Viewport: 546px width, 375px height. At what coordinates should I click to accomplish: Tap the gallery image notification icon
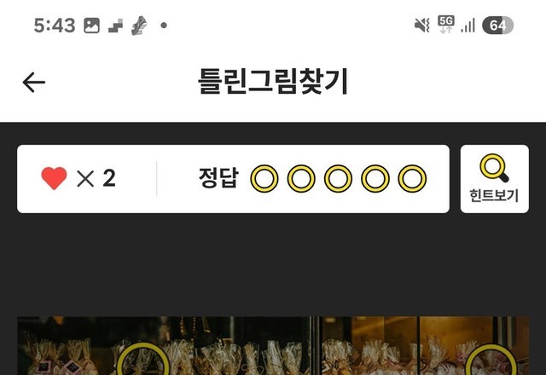[x=91, y=26]
